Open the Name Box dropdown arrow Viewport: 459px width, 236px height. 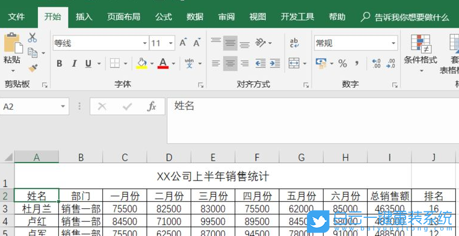[63, 107]
